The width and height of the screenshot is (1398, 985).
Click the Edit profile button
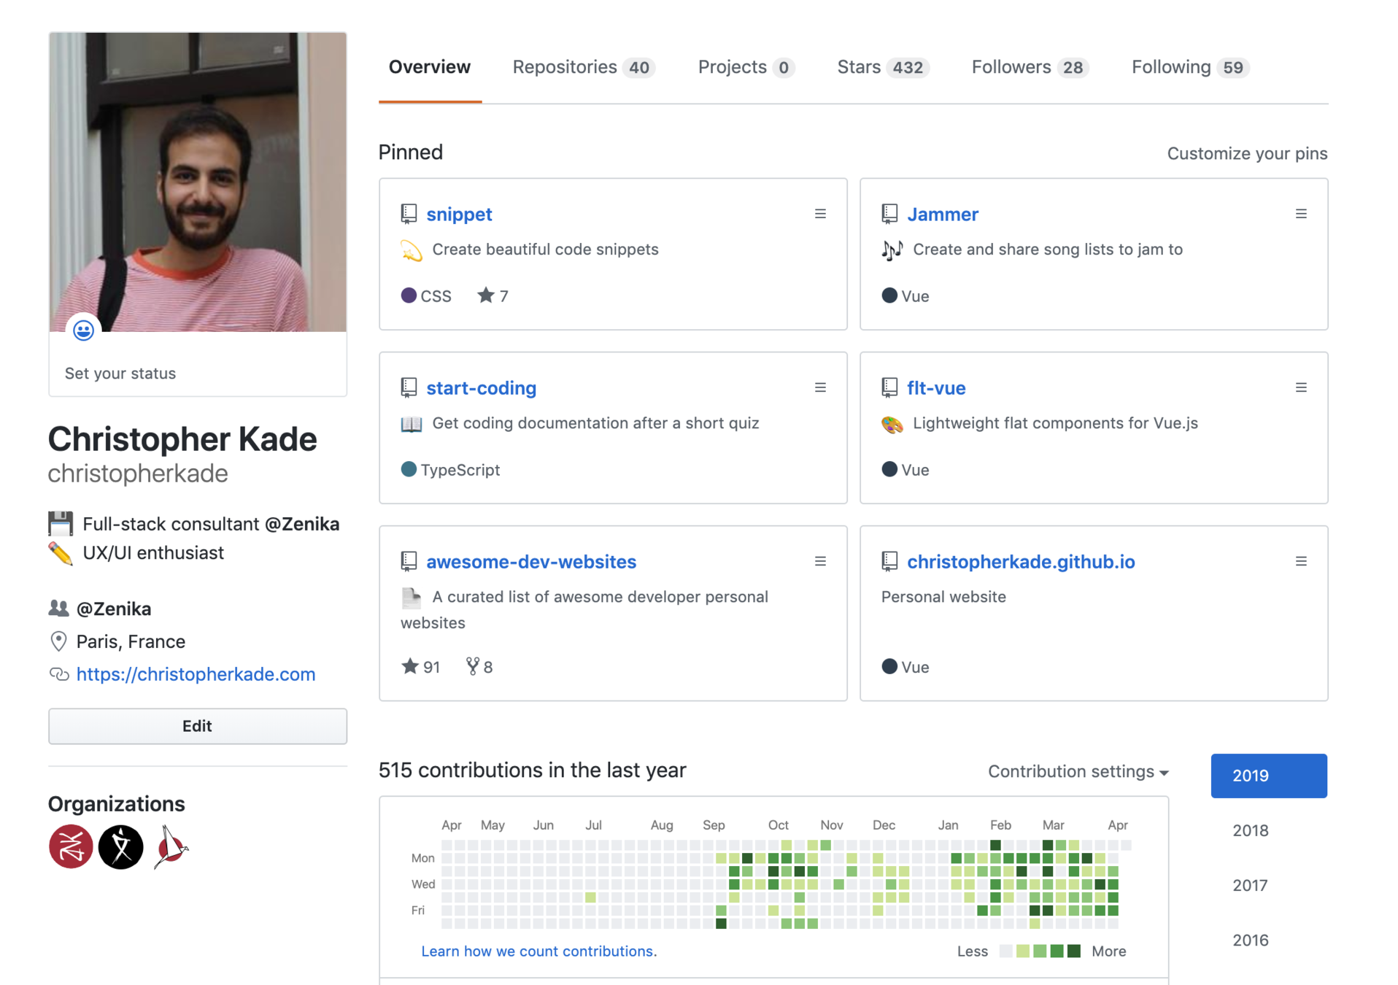(197, 726)
